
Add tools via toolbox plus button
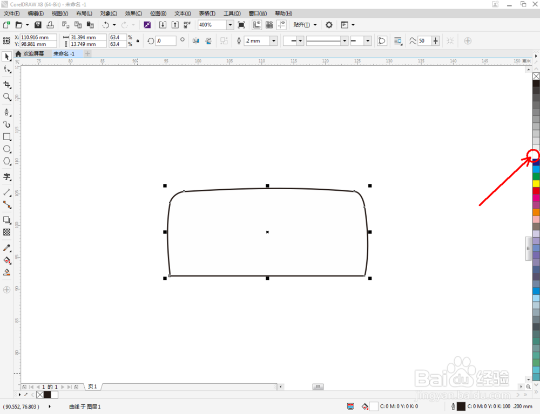tap(6, 290)
